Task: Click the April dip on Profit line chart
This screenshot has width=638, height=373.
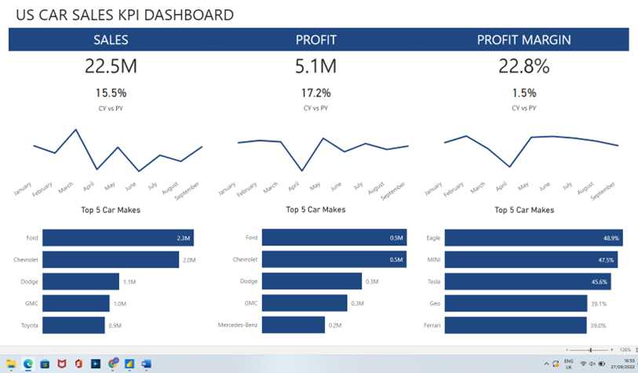Action: [302, 170]
